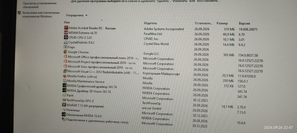The image size is (297, 133).
Task: Click the Adobe Acrobat Reader DC icon
Action: [66, 28]
